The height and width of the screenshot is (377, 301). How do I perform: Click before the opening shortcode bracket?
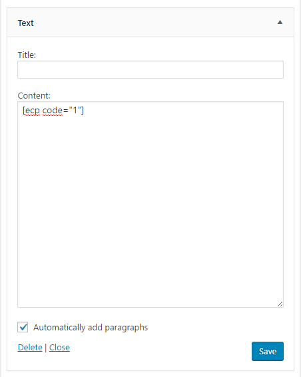(x=23, y=111)
